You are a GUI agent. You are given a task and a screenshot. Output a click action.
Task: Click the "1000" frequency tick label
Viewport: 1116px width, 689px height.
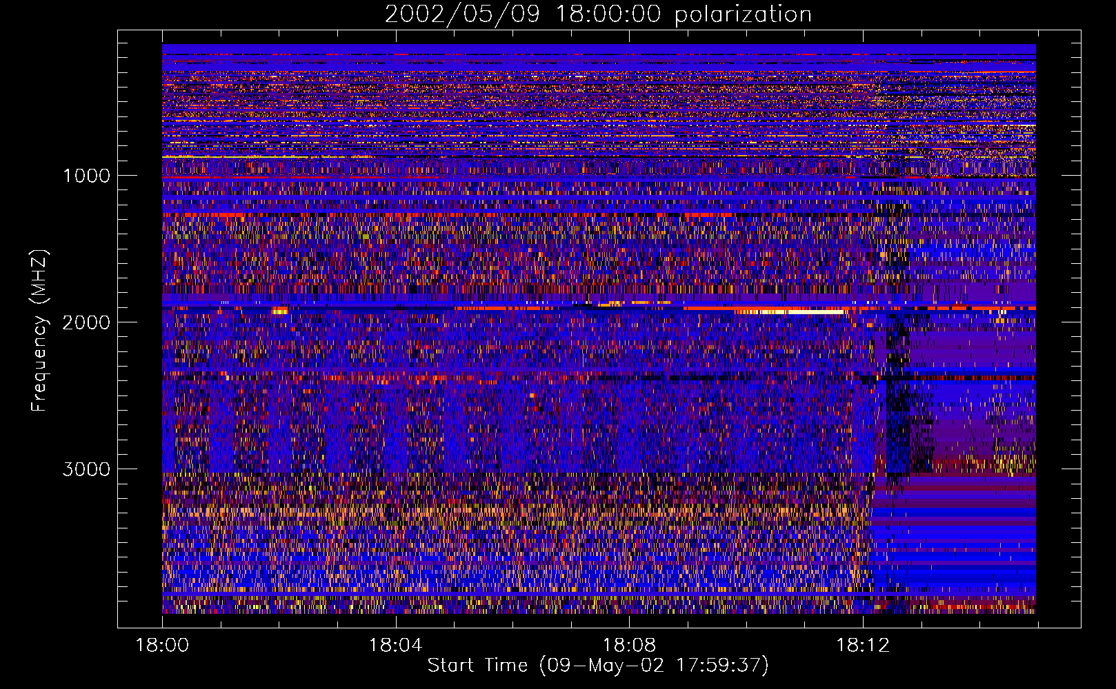[86, 176]
